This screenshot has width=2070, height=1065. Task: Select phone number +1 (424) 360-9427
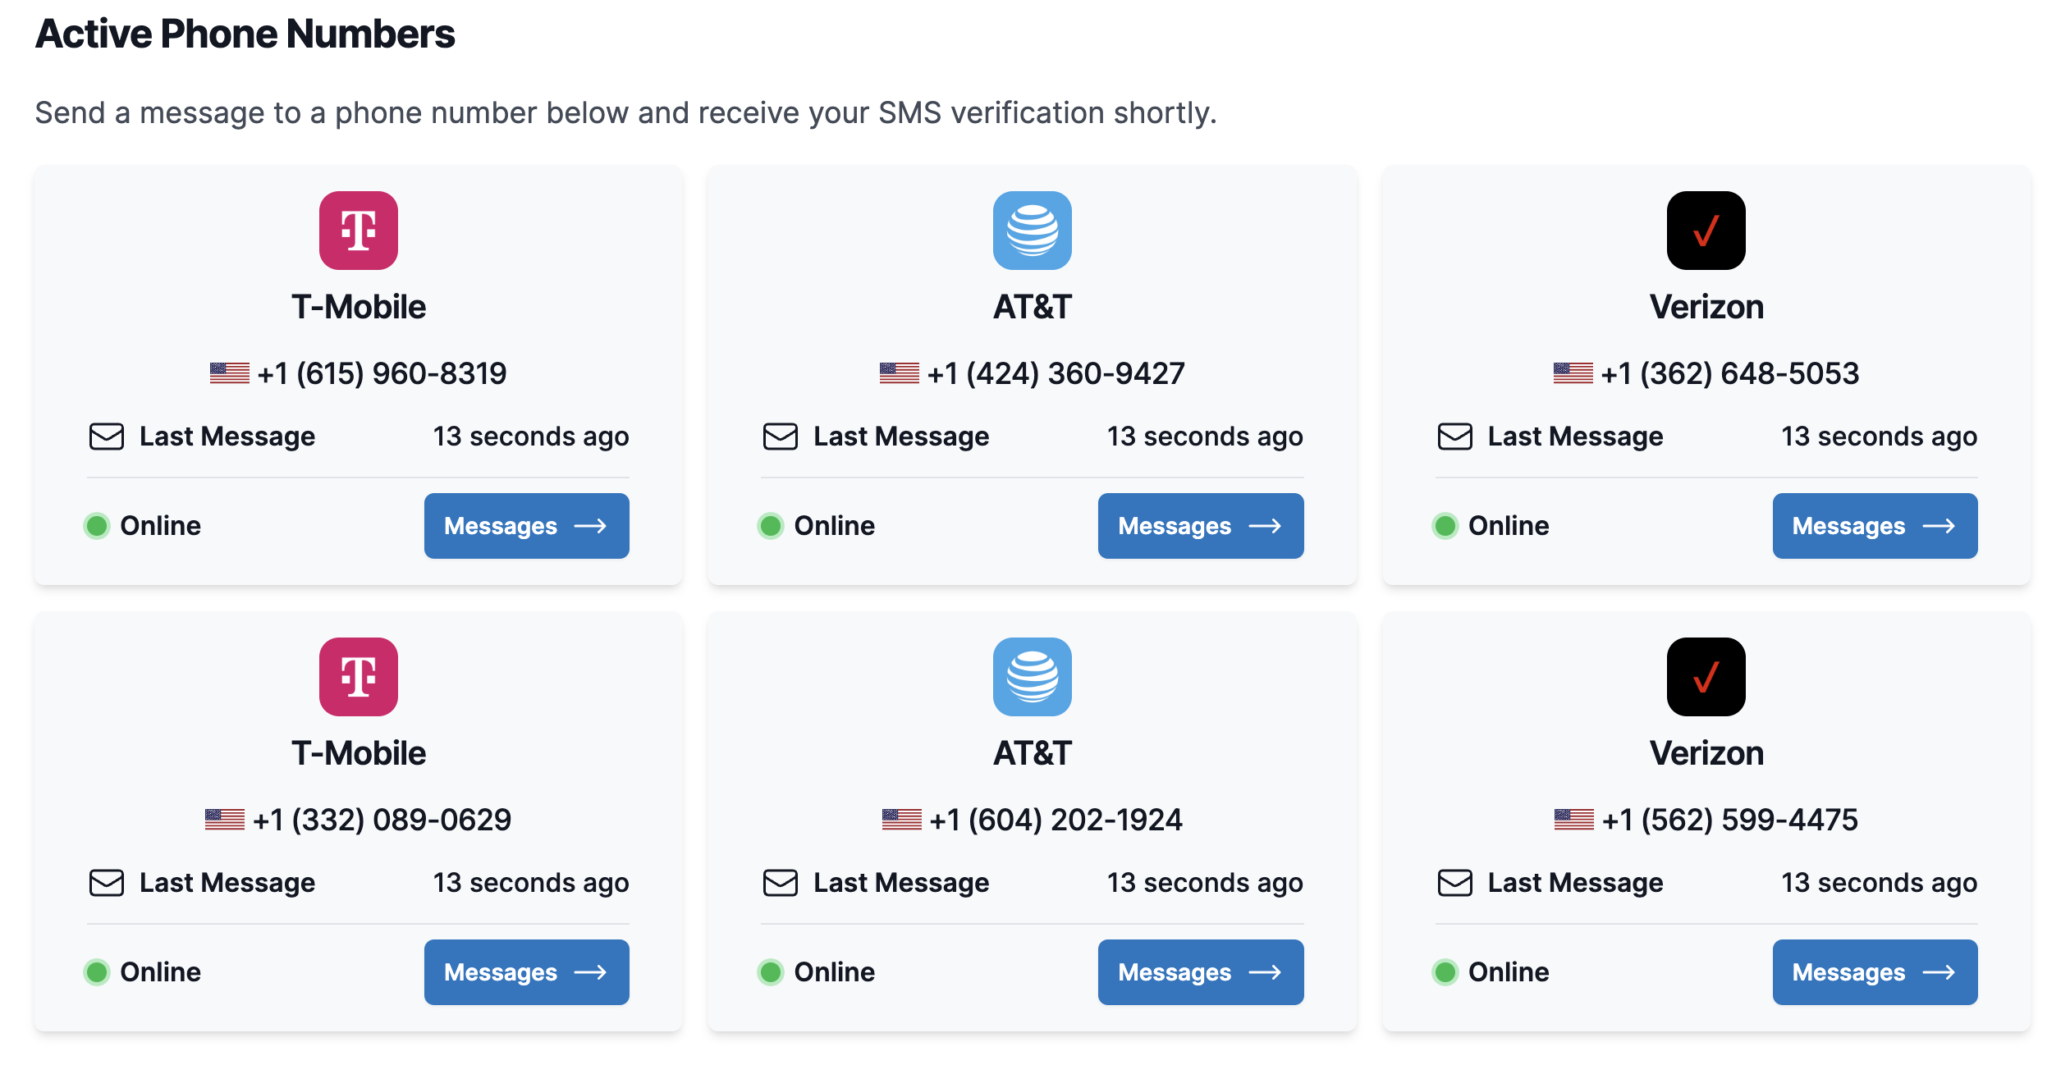point(1056,373)
